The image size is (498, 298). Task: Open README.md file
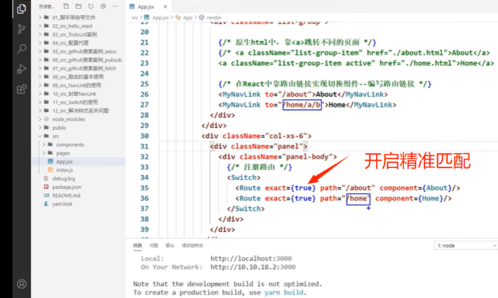pyautogui.click(x=66, y=196)
